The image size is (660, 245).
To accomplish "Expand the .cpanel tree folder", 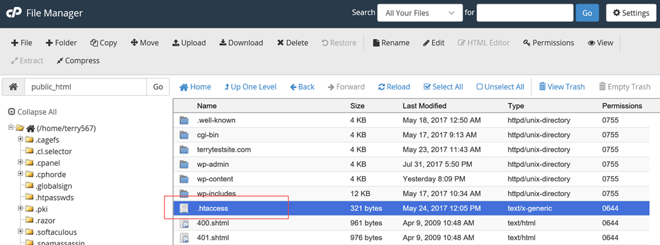I will point(20,162).
